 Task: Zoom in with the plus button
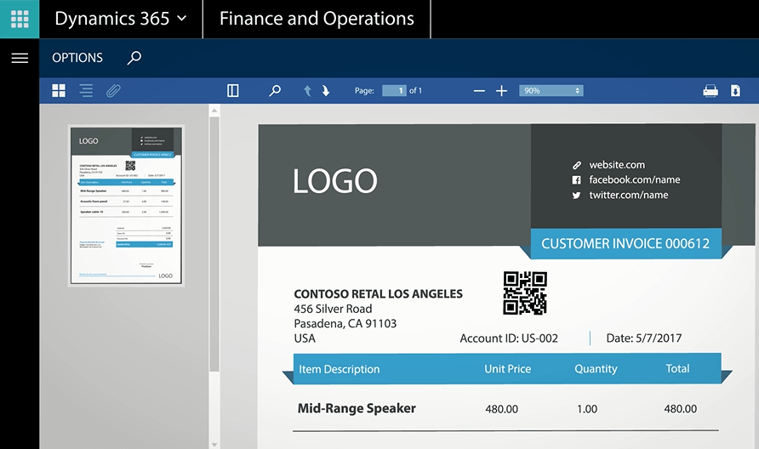(502, 91)
